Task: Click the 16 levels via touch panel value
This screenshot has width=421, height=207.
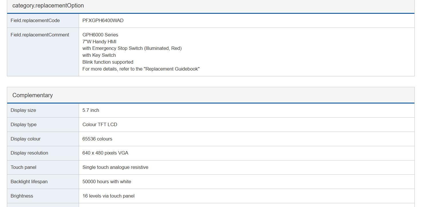Action: click(x=108, y=196)
